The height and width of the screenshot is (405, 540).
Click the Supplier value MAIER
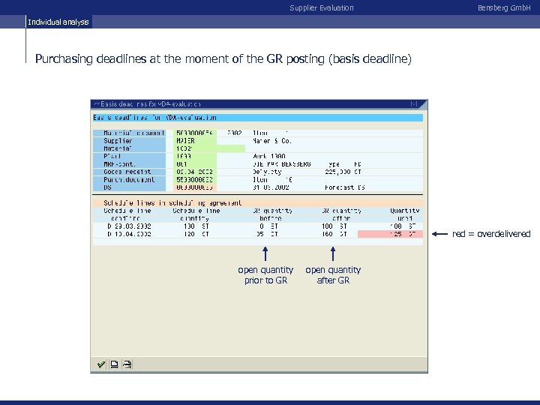[196, 141]
